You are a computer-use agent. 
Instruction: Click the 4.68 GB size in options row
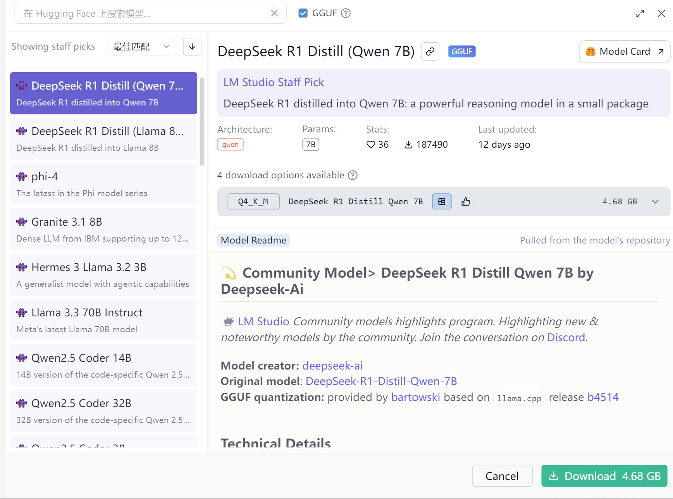620,202
